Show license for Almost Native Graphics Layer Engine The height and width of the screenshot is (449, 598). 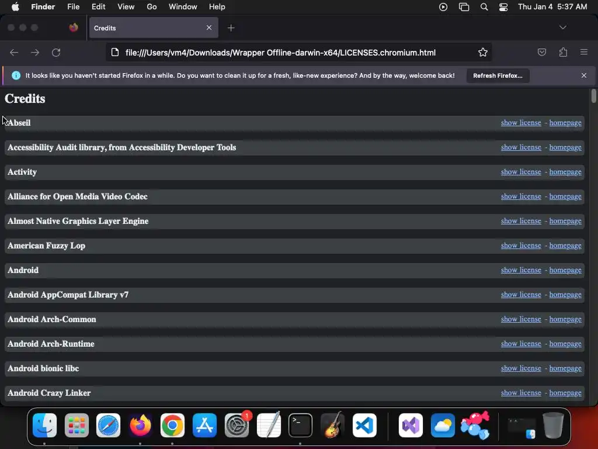coord(521,220)
